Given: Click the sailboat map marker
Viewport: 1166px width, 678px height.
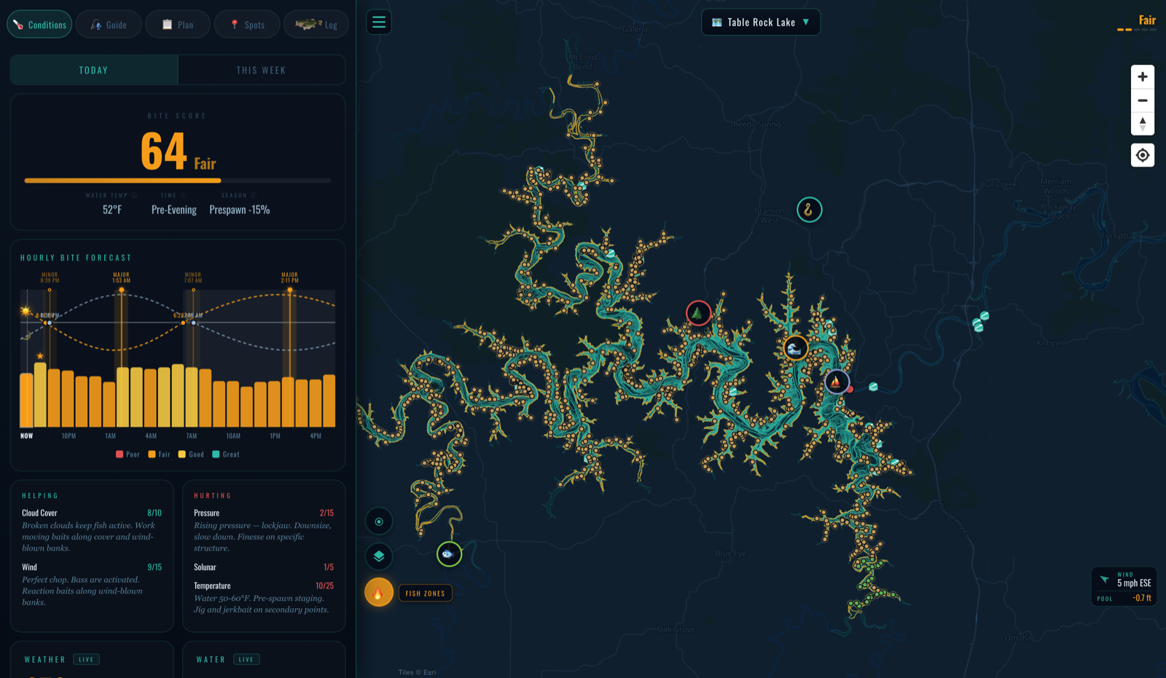Looking at the screenshot, I should pos(837,382).
